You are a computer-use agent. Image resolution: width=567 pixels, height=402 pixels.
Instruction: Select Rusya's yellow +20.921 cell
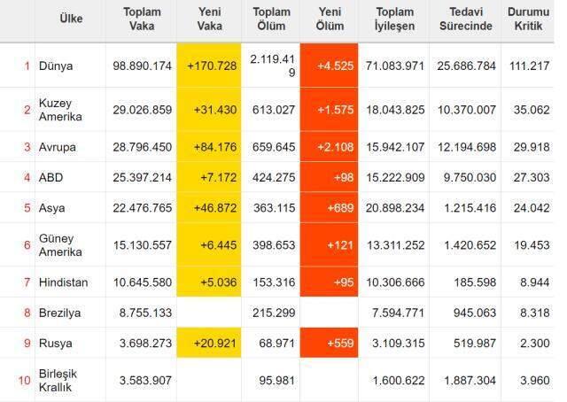(209, 343)
